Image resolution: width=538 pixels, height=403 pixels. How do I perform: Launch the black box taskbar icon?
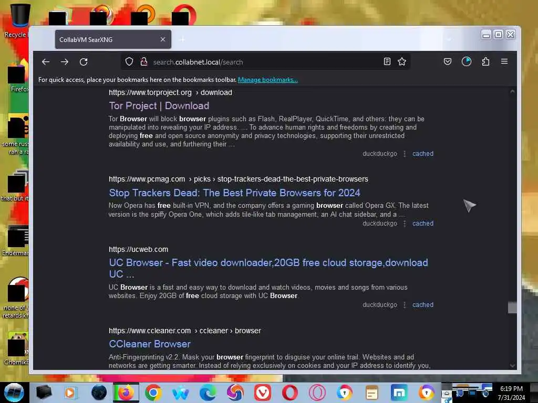click(x=44, y=393)
